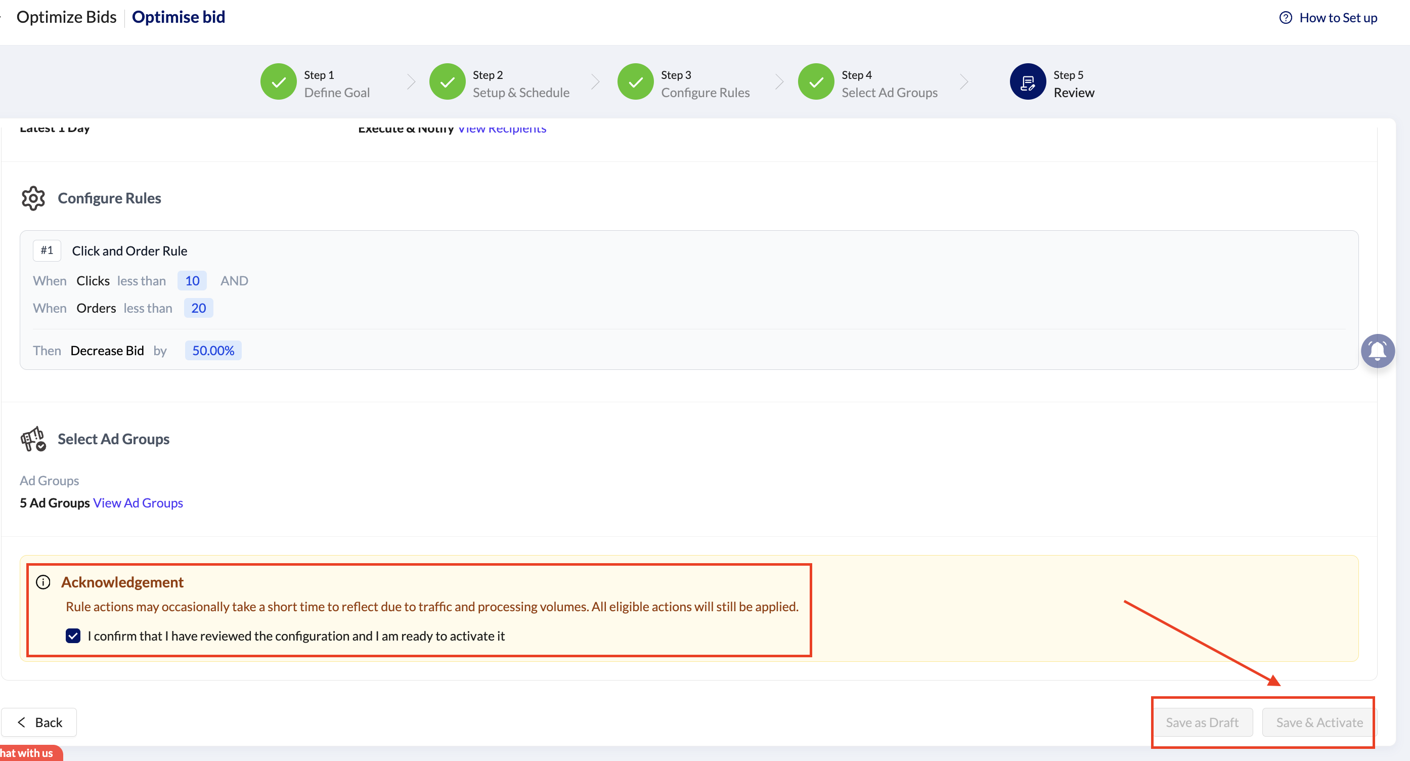
Task: Click the Step 1 Define Goal checkmark icon
Action: (278, 82)
